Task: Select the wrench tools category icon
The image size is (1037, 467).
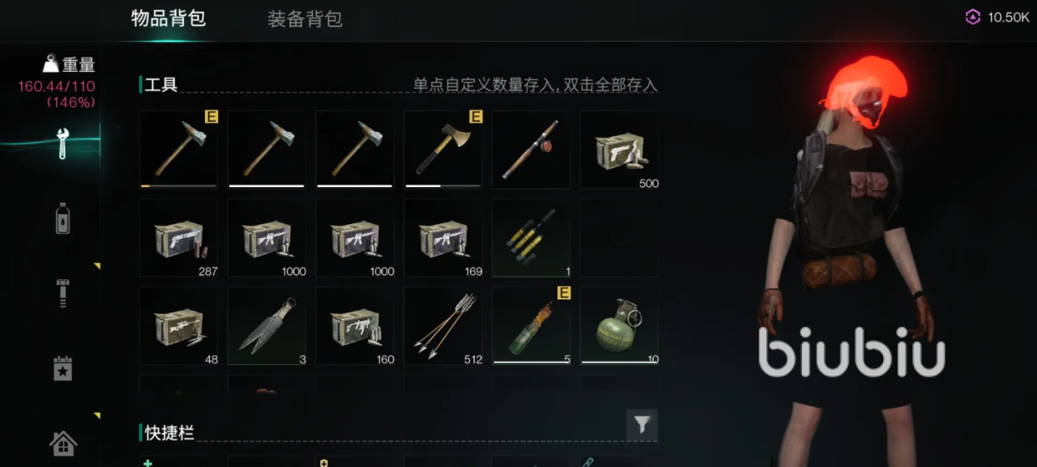Action: (62, 143)
